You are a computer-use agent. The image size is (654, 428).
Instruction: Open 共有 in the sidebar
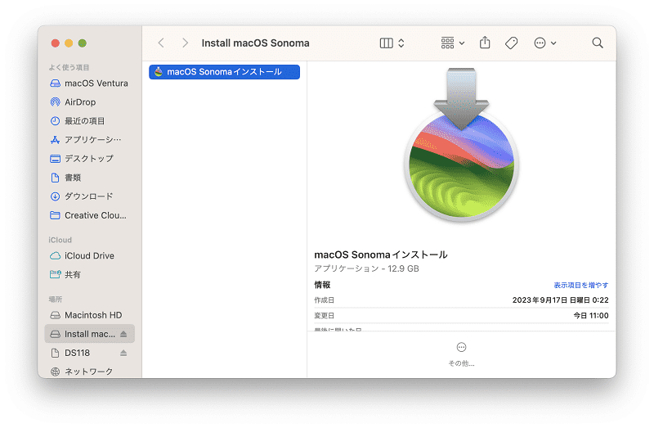(x=89, y=274)
